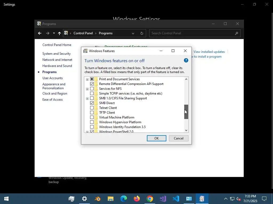Viewport: 273px width, 204px height.
Task: Enable TFTP Client checkbox
Action: [92, 113]
